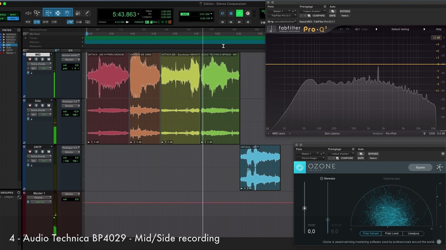Image resolution: width=446 pixels, height=250 pixels.
Task: Open MID track 'forme d'onde' view selector
Action: pyautogui.click(x=39, y=64)
